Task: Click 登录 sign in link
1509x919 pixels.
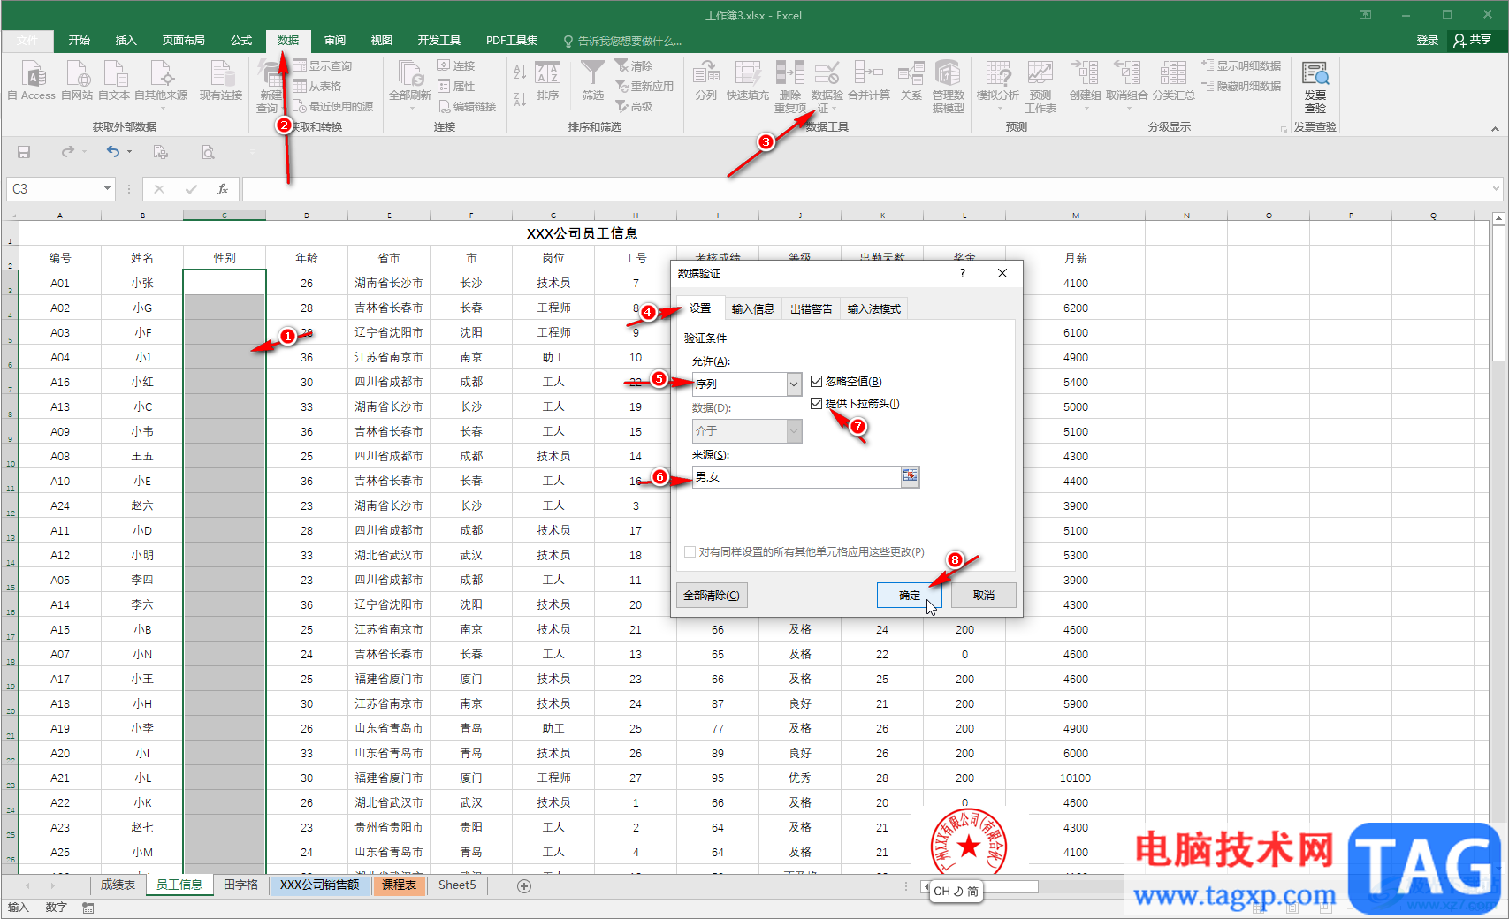Action: 1428,41
